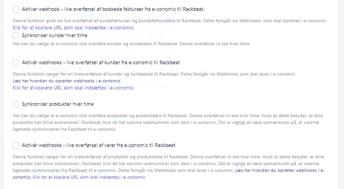Copy URL link under booked invoices webhook
Image resolution: width=344 pixels, height=189 pixels.
click(x=73, y=28)
